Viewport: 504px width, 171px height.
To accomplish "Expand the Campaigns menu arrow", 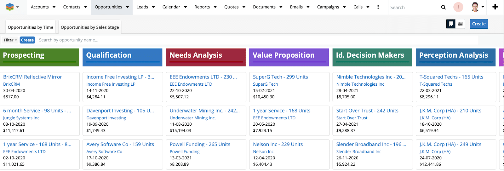I will (x=344, y=7).
